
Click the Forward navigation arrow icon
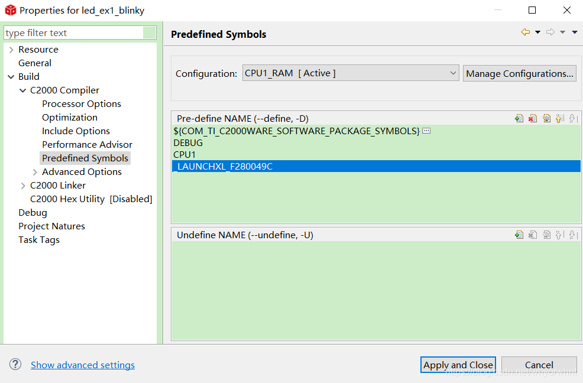pos(550,32)
